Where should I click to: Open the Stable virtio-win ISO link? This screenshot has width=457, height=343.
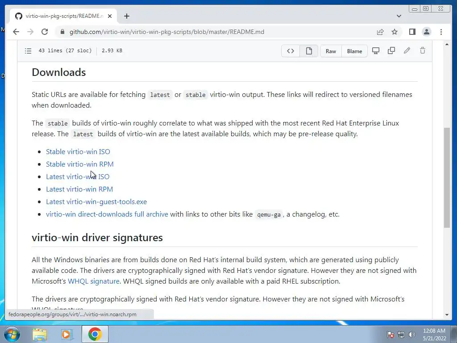(78, 152)
